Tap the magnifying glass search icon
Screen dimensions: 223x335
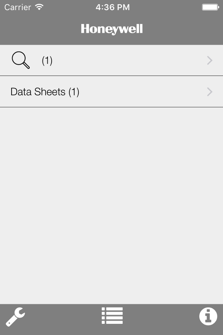21,60
